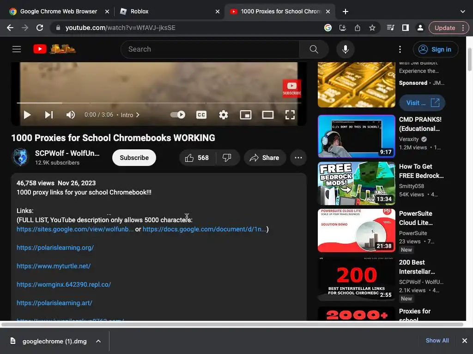Click the Share button
This screenshot has width=473, height=354.
(265, 158)
